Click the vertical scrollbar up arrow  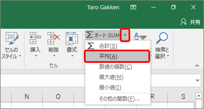199,96
